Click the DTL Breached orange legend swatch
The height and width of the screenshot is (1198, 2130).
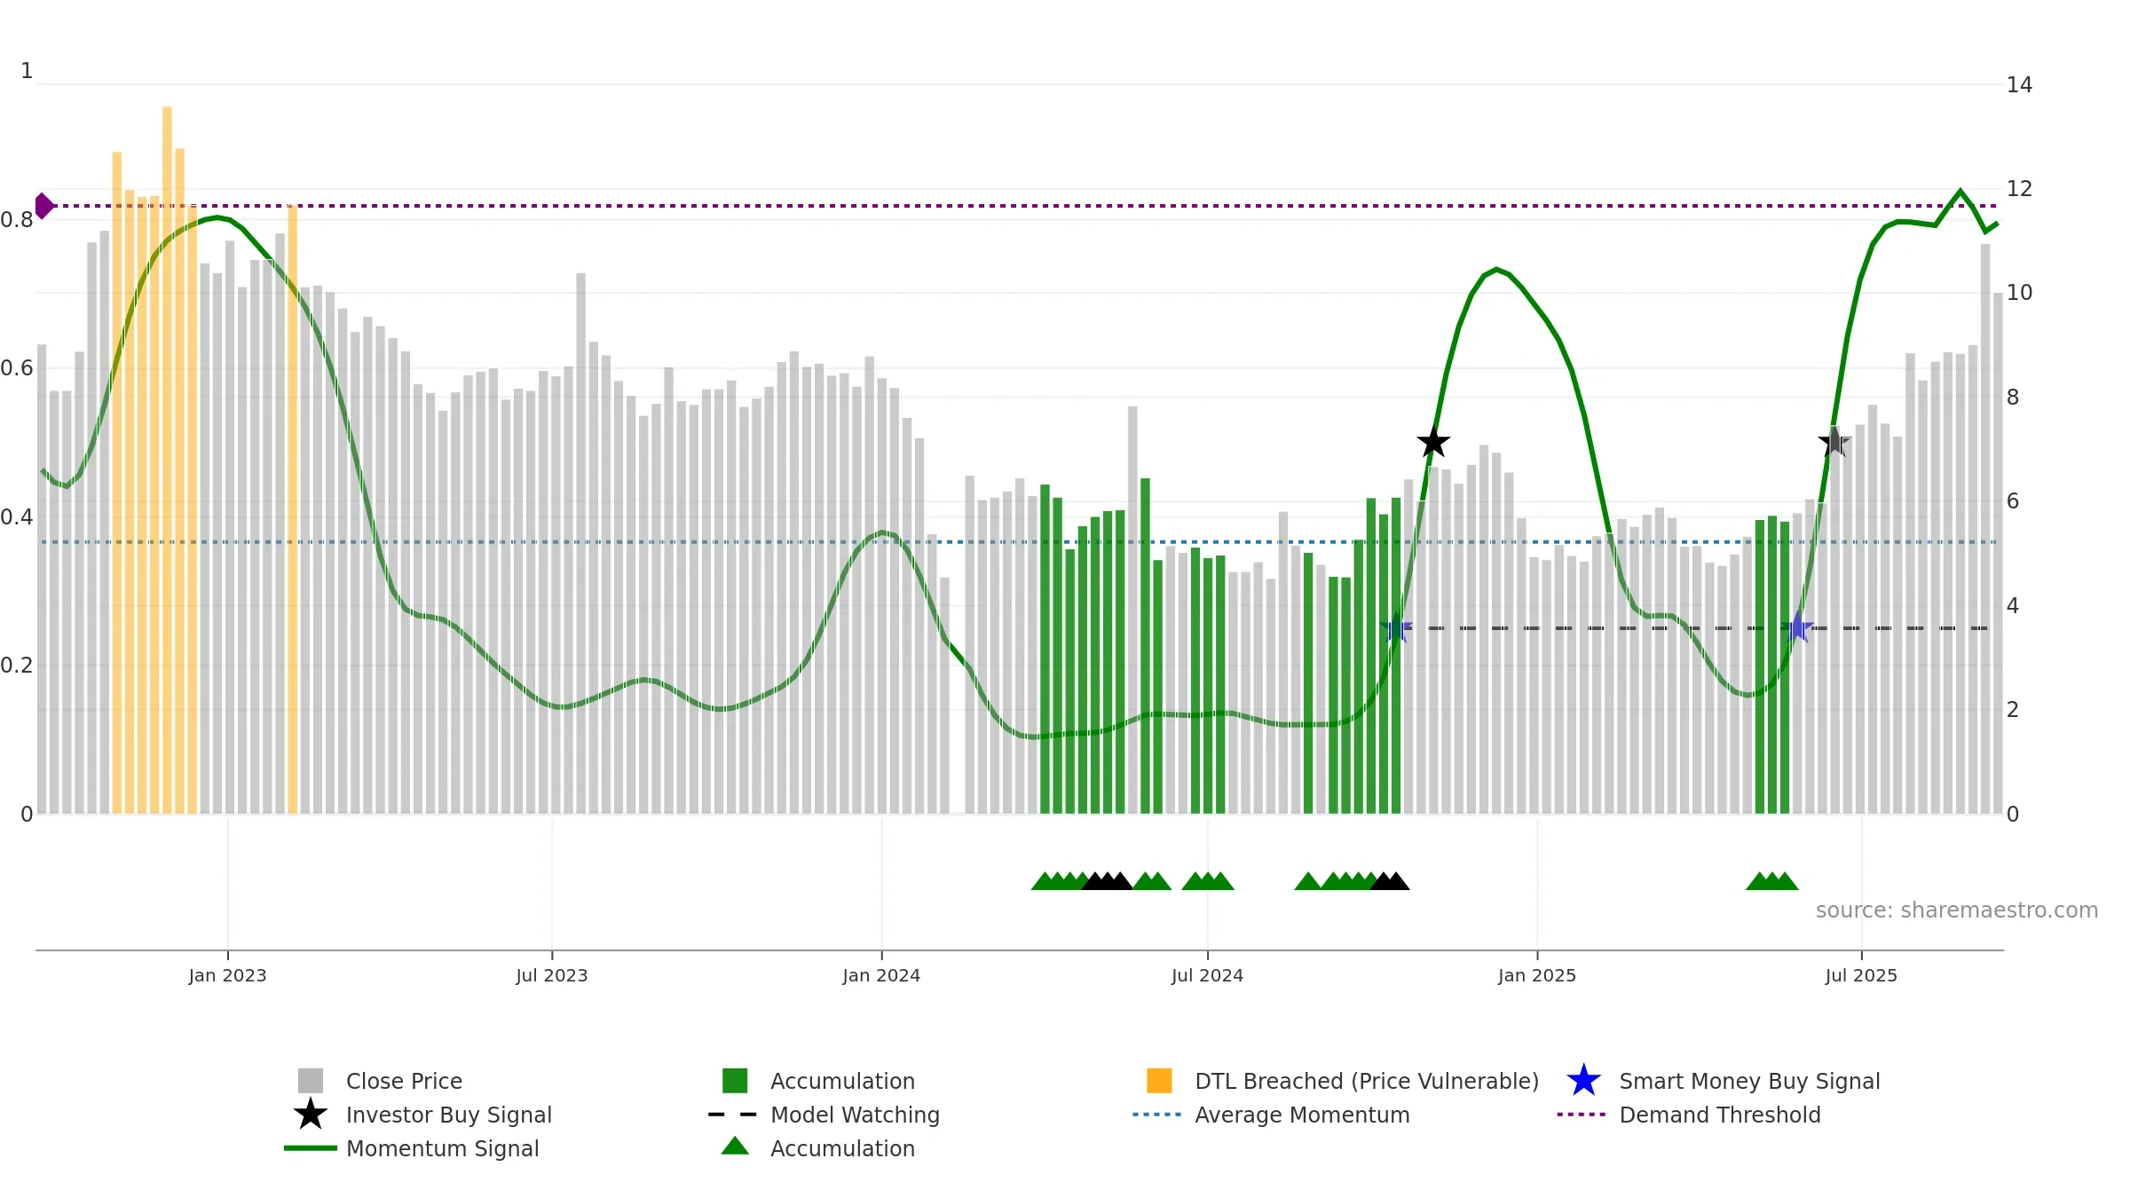tap(1159, 1080)
